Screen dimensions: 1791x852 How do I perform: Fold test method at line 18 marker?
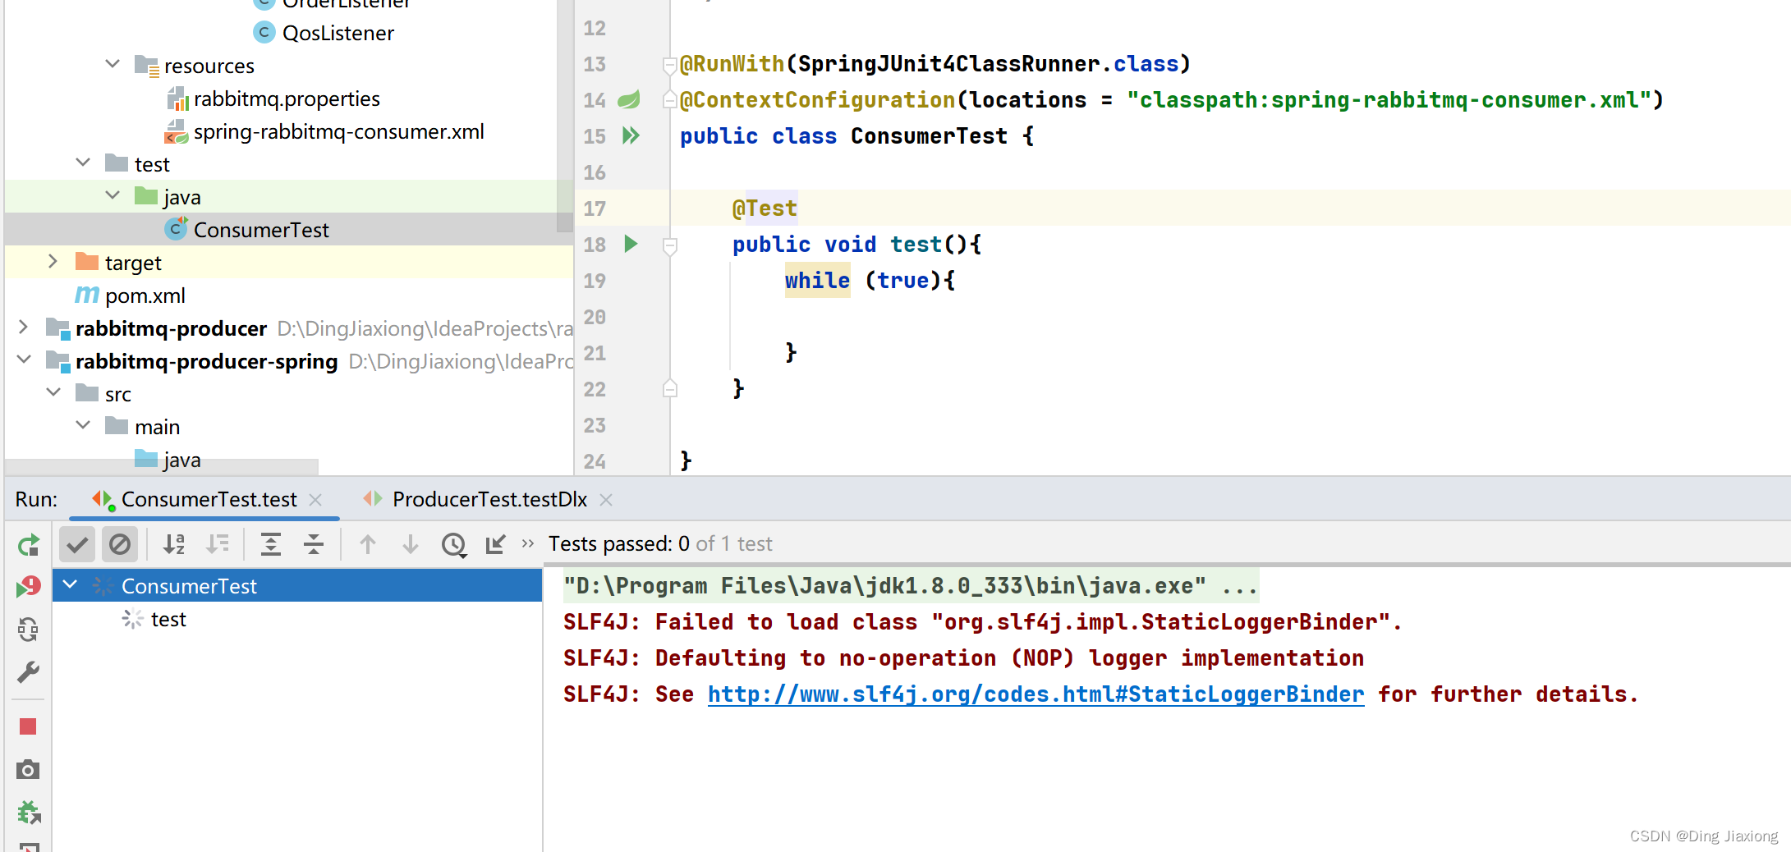tap(669, 245)
